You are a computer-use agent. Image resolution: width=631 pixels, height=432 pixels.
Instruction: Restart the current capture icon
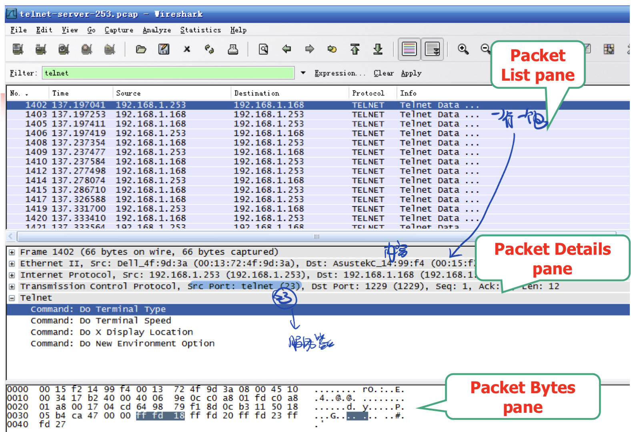110,49
